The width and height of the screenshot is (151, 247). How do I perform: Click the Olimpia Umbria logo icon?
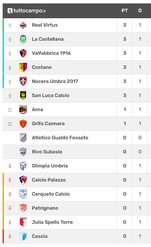[x=23, y=166]
